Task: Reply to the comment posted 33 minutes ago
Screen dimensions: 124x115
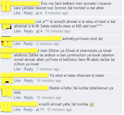Action: click(28, 110)
